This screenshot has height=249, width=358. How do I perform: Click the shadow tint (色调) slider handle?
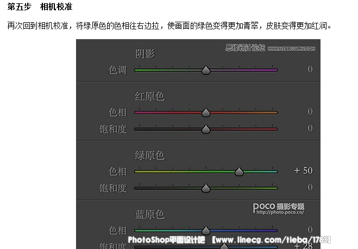coord(206,70)
